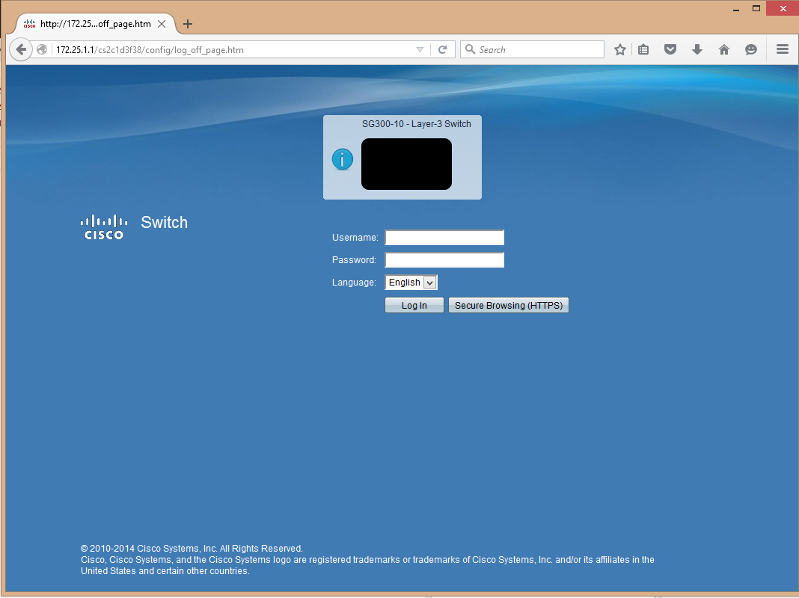Focus the Password input field
The image size is (799, 598).
[x=444, y=260]
